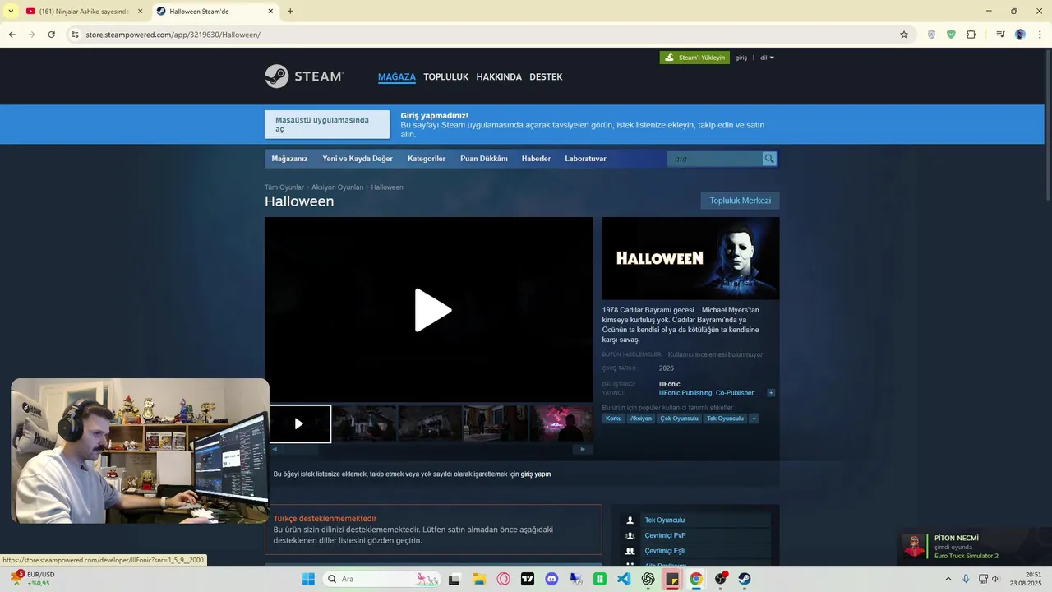Click the store search field

tap(715, 159)
